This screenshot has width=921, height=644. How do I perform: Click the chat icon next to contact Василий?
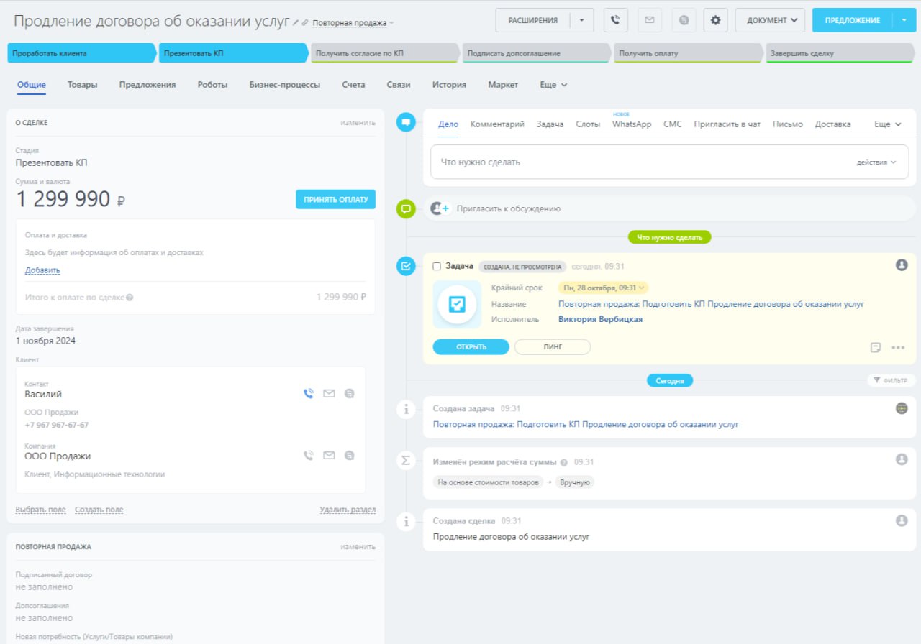click(350, 393)
